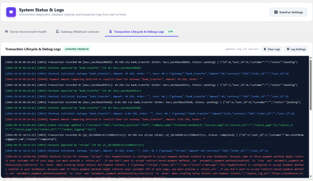This screenshot has height=181, width=313.
Task: Click the Server Environment Health gauge icon
Action: [7, 31]
